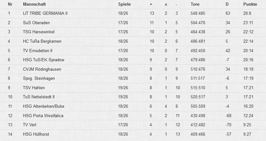Click the Punkte column header

[x=250, y=4]
